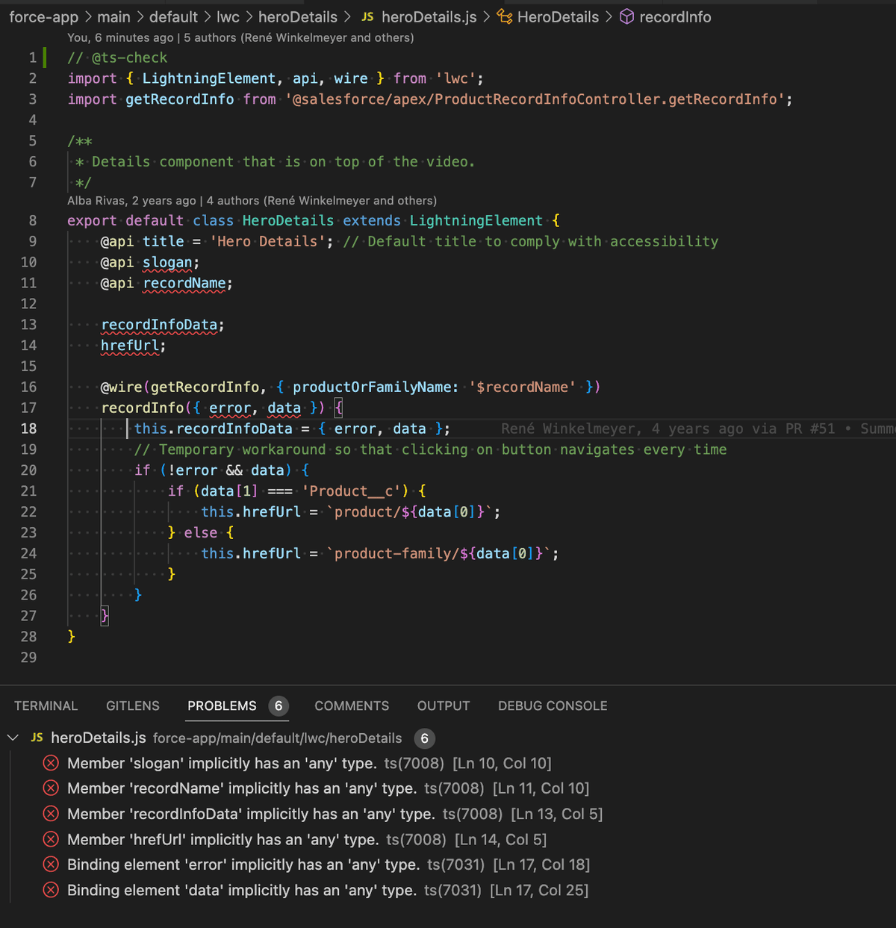Viewport: 896px width, 928px height.
Task: Switch to the Output panel tab
Action: click(x=444, y=706)
